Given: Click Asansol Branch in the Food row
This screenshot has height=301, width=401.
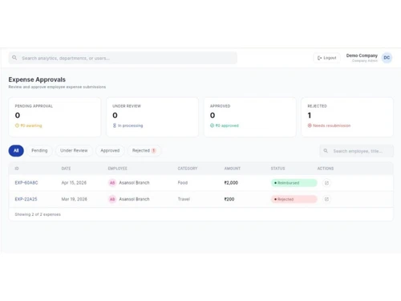Looking at the screenshot, I should click(x=134, y=183).
